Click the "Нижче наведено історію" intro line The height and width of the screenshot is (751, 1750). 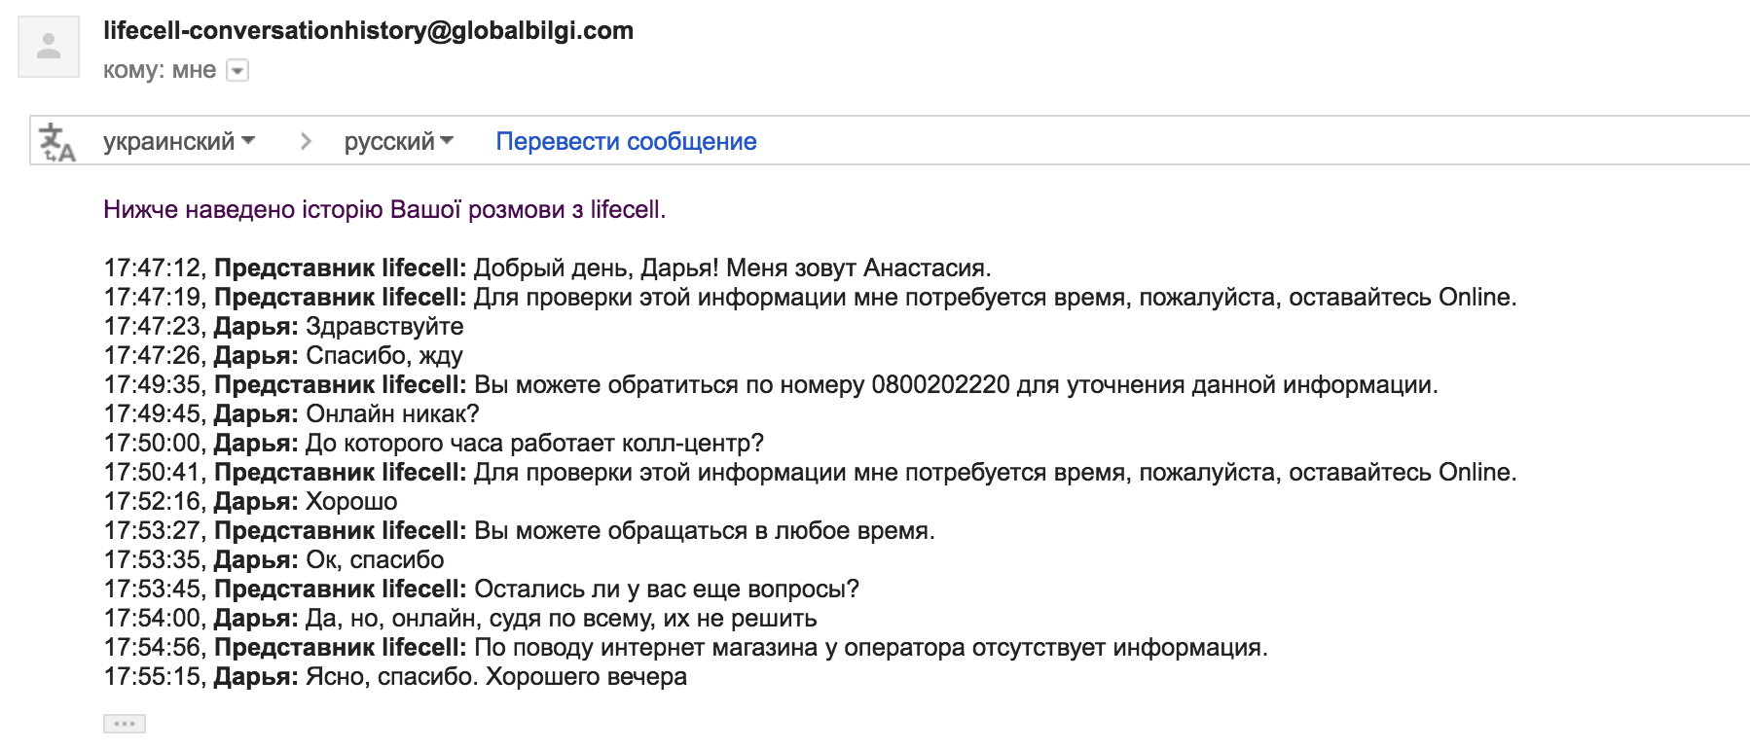pyautogui.click(x=384, y=210)
